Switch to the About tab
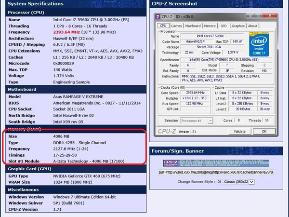Viewport: 289px width, 217px height. coord(252,26)
